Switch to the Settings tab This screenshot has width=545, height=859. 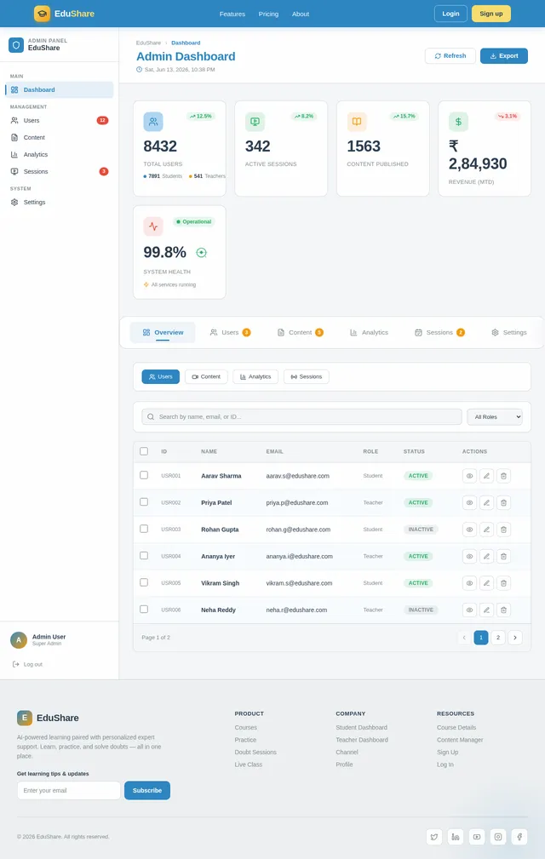point(509,333)
